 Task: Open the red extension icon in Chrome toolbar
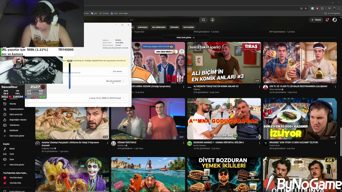[x=317, y=8]
